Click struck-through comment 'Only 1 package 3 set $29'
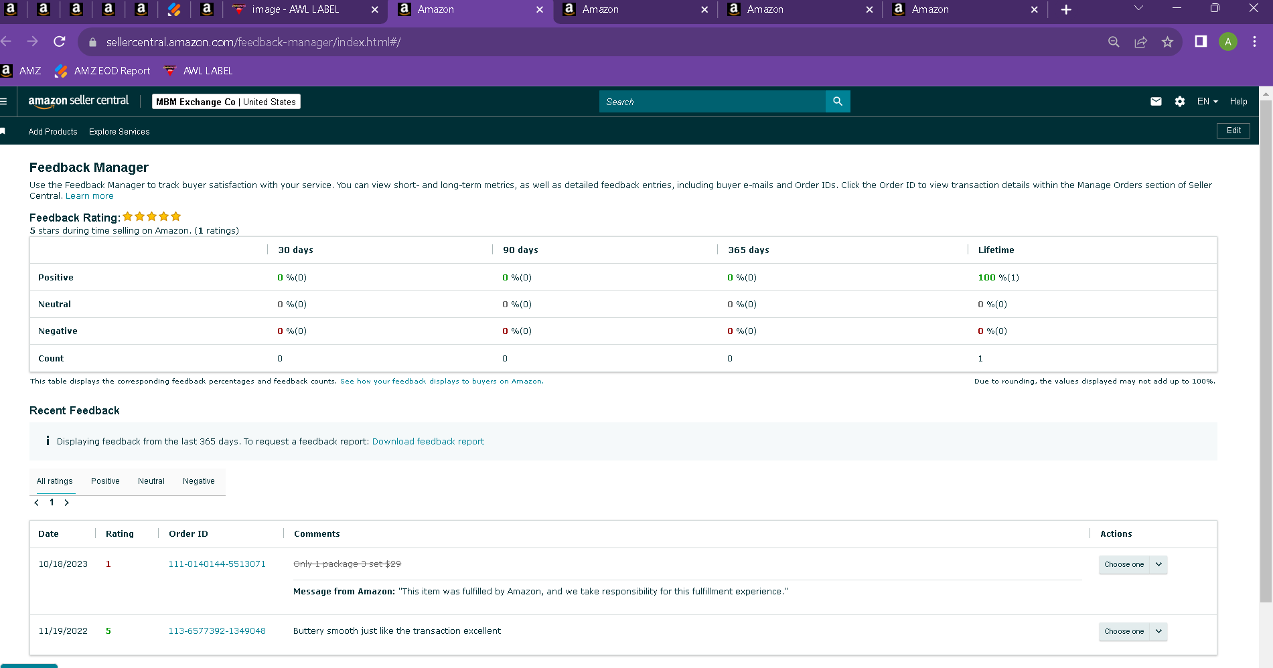This screenshot has width=1273, height=668. [x=347, y=564]
